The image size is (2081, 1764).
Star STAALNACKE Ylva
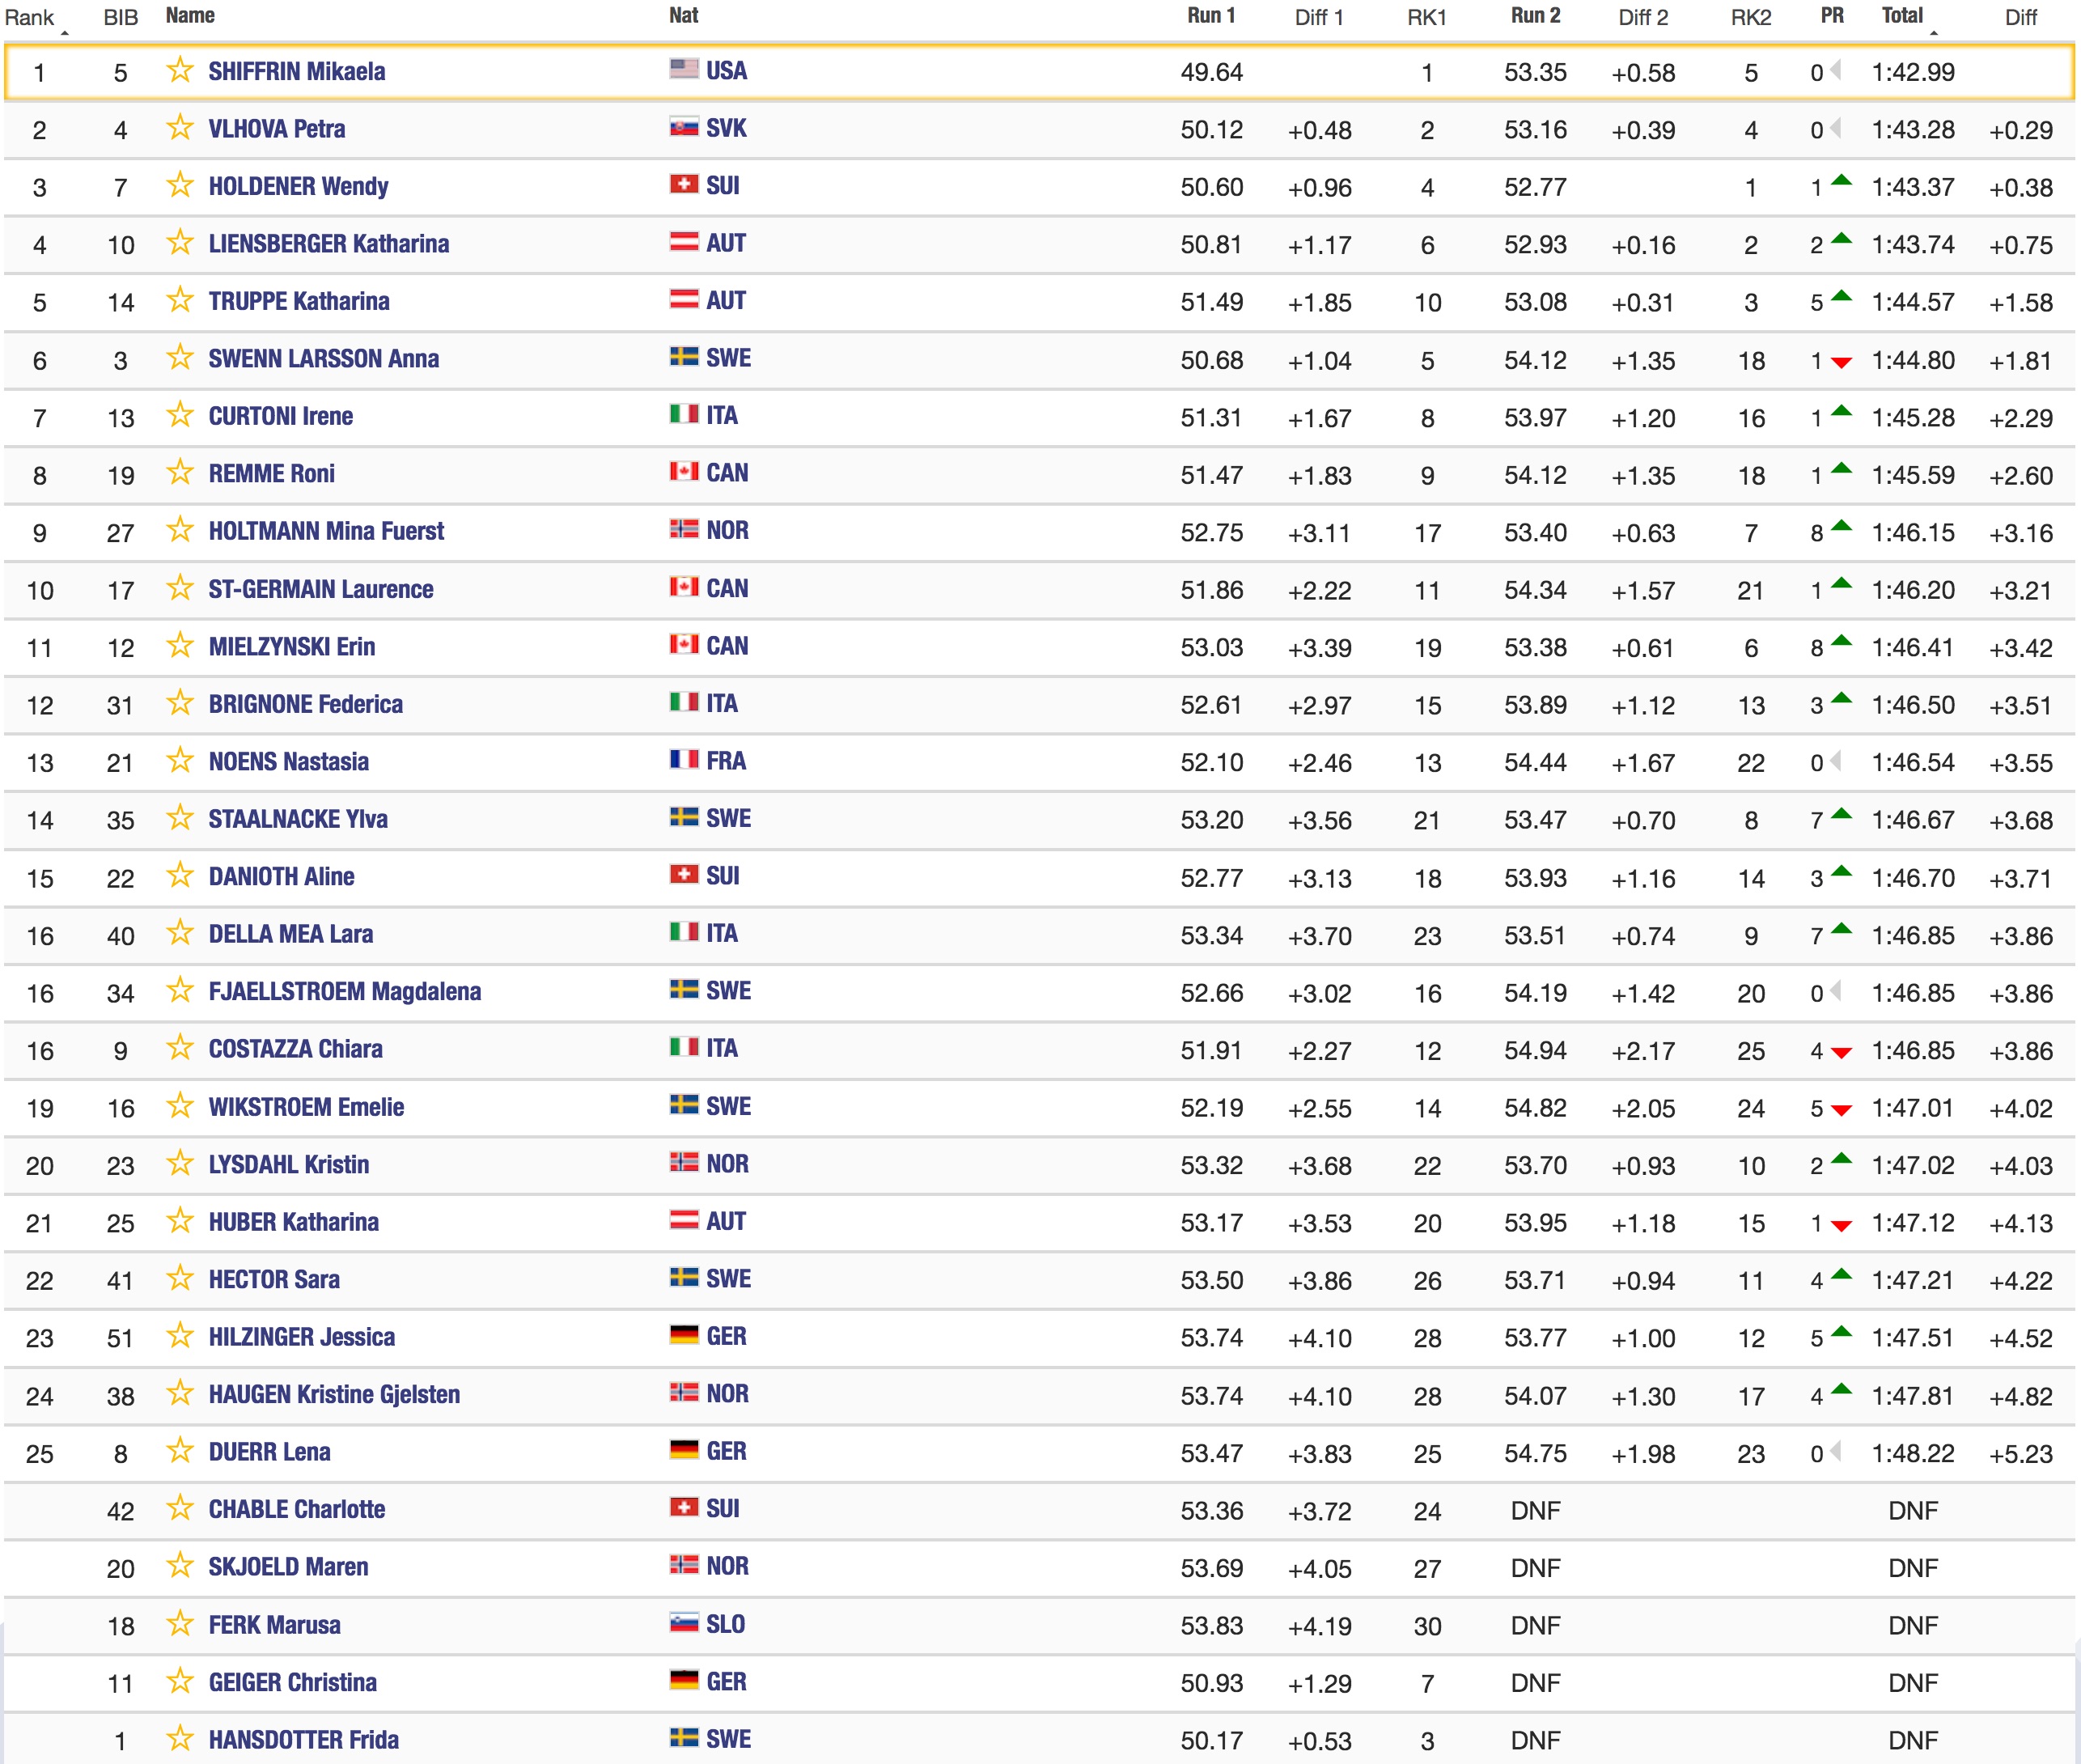coord(180,818)
